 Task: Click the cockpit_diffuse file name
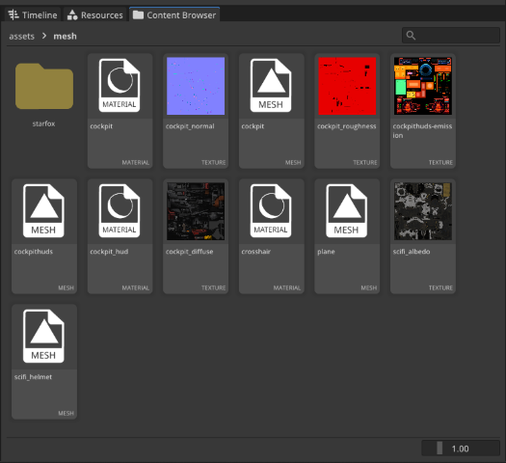(190, 252)
